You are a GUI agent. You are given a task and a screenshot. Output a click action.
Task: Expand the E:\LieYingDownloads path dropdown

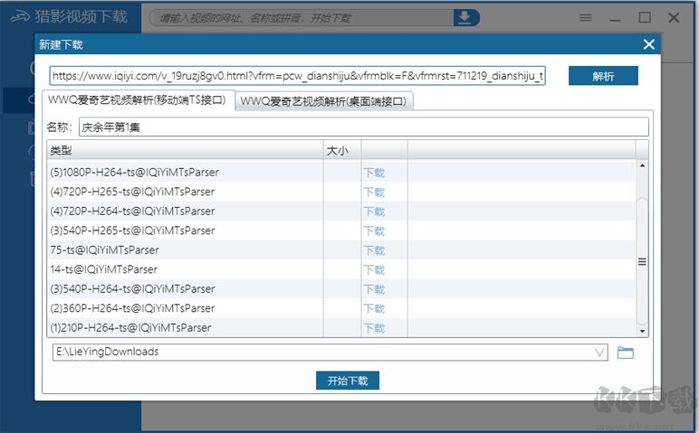(x=600, y=353)
